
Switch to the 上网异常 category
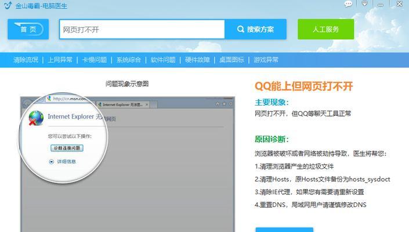(60, 60)
